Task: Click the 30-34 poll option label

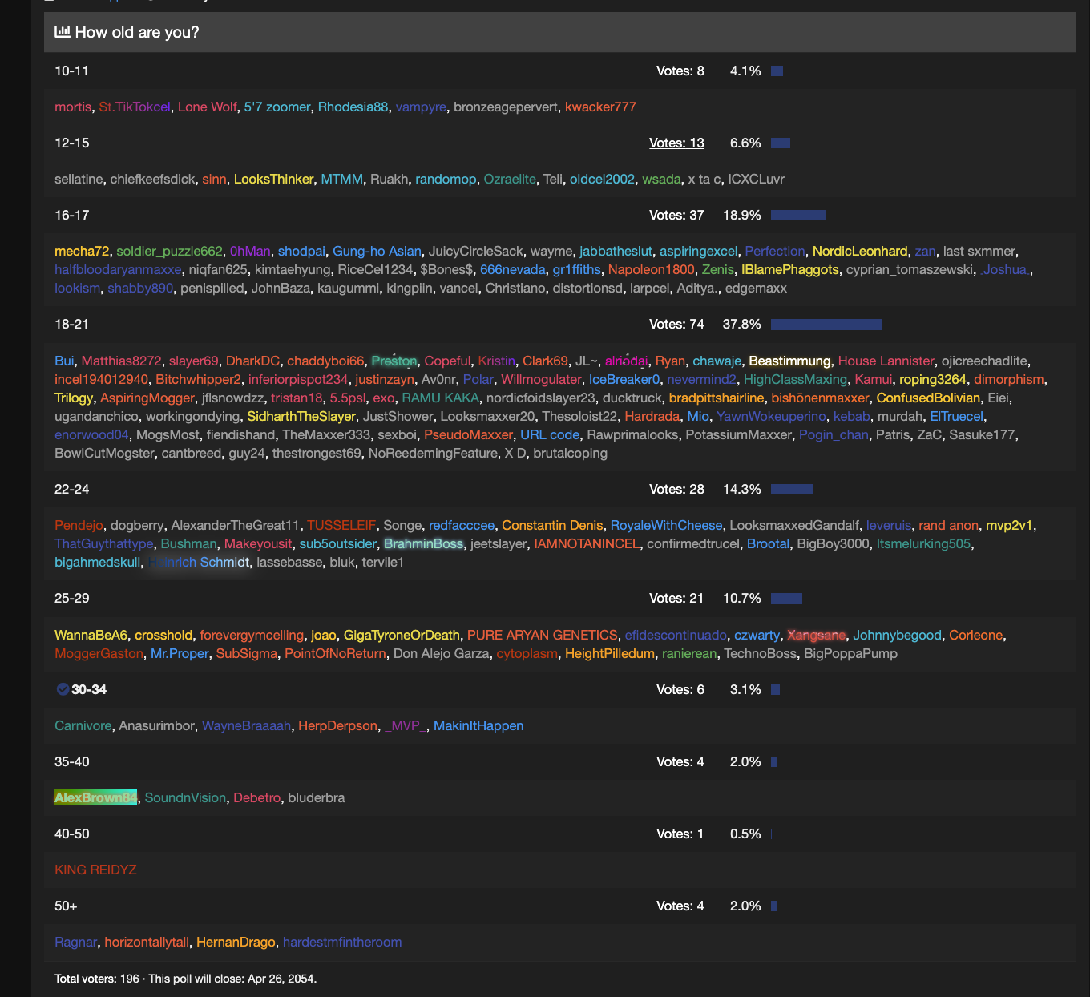Action: (x=89, y=689)
